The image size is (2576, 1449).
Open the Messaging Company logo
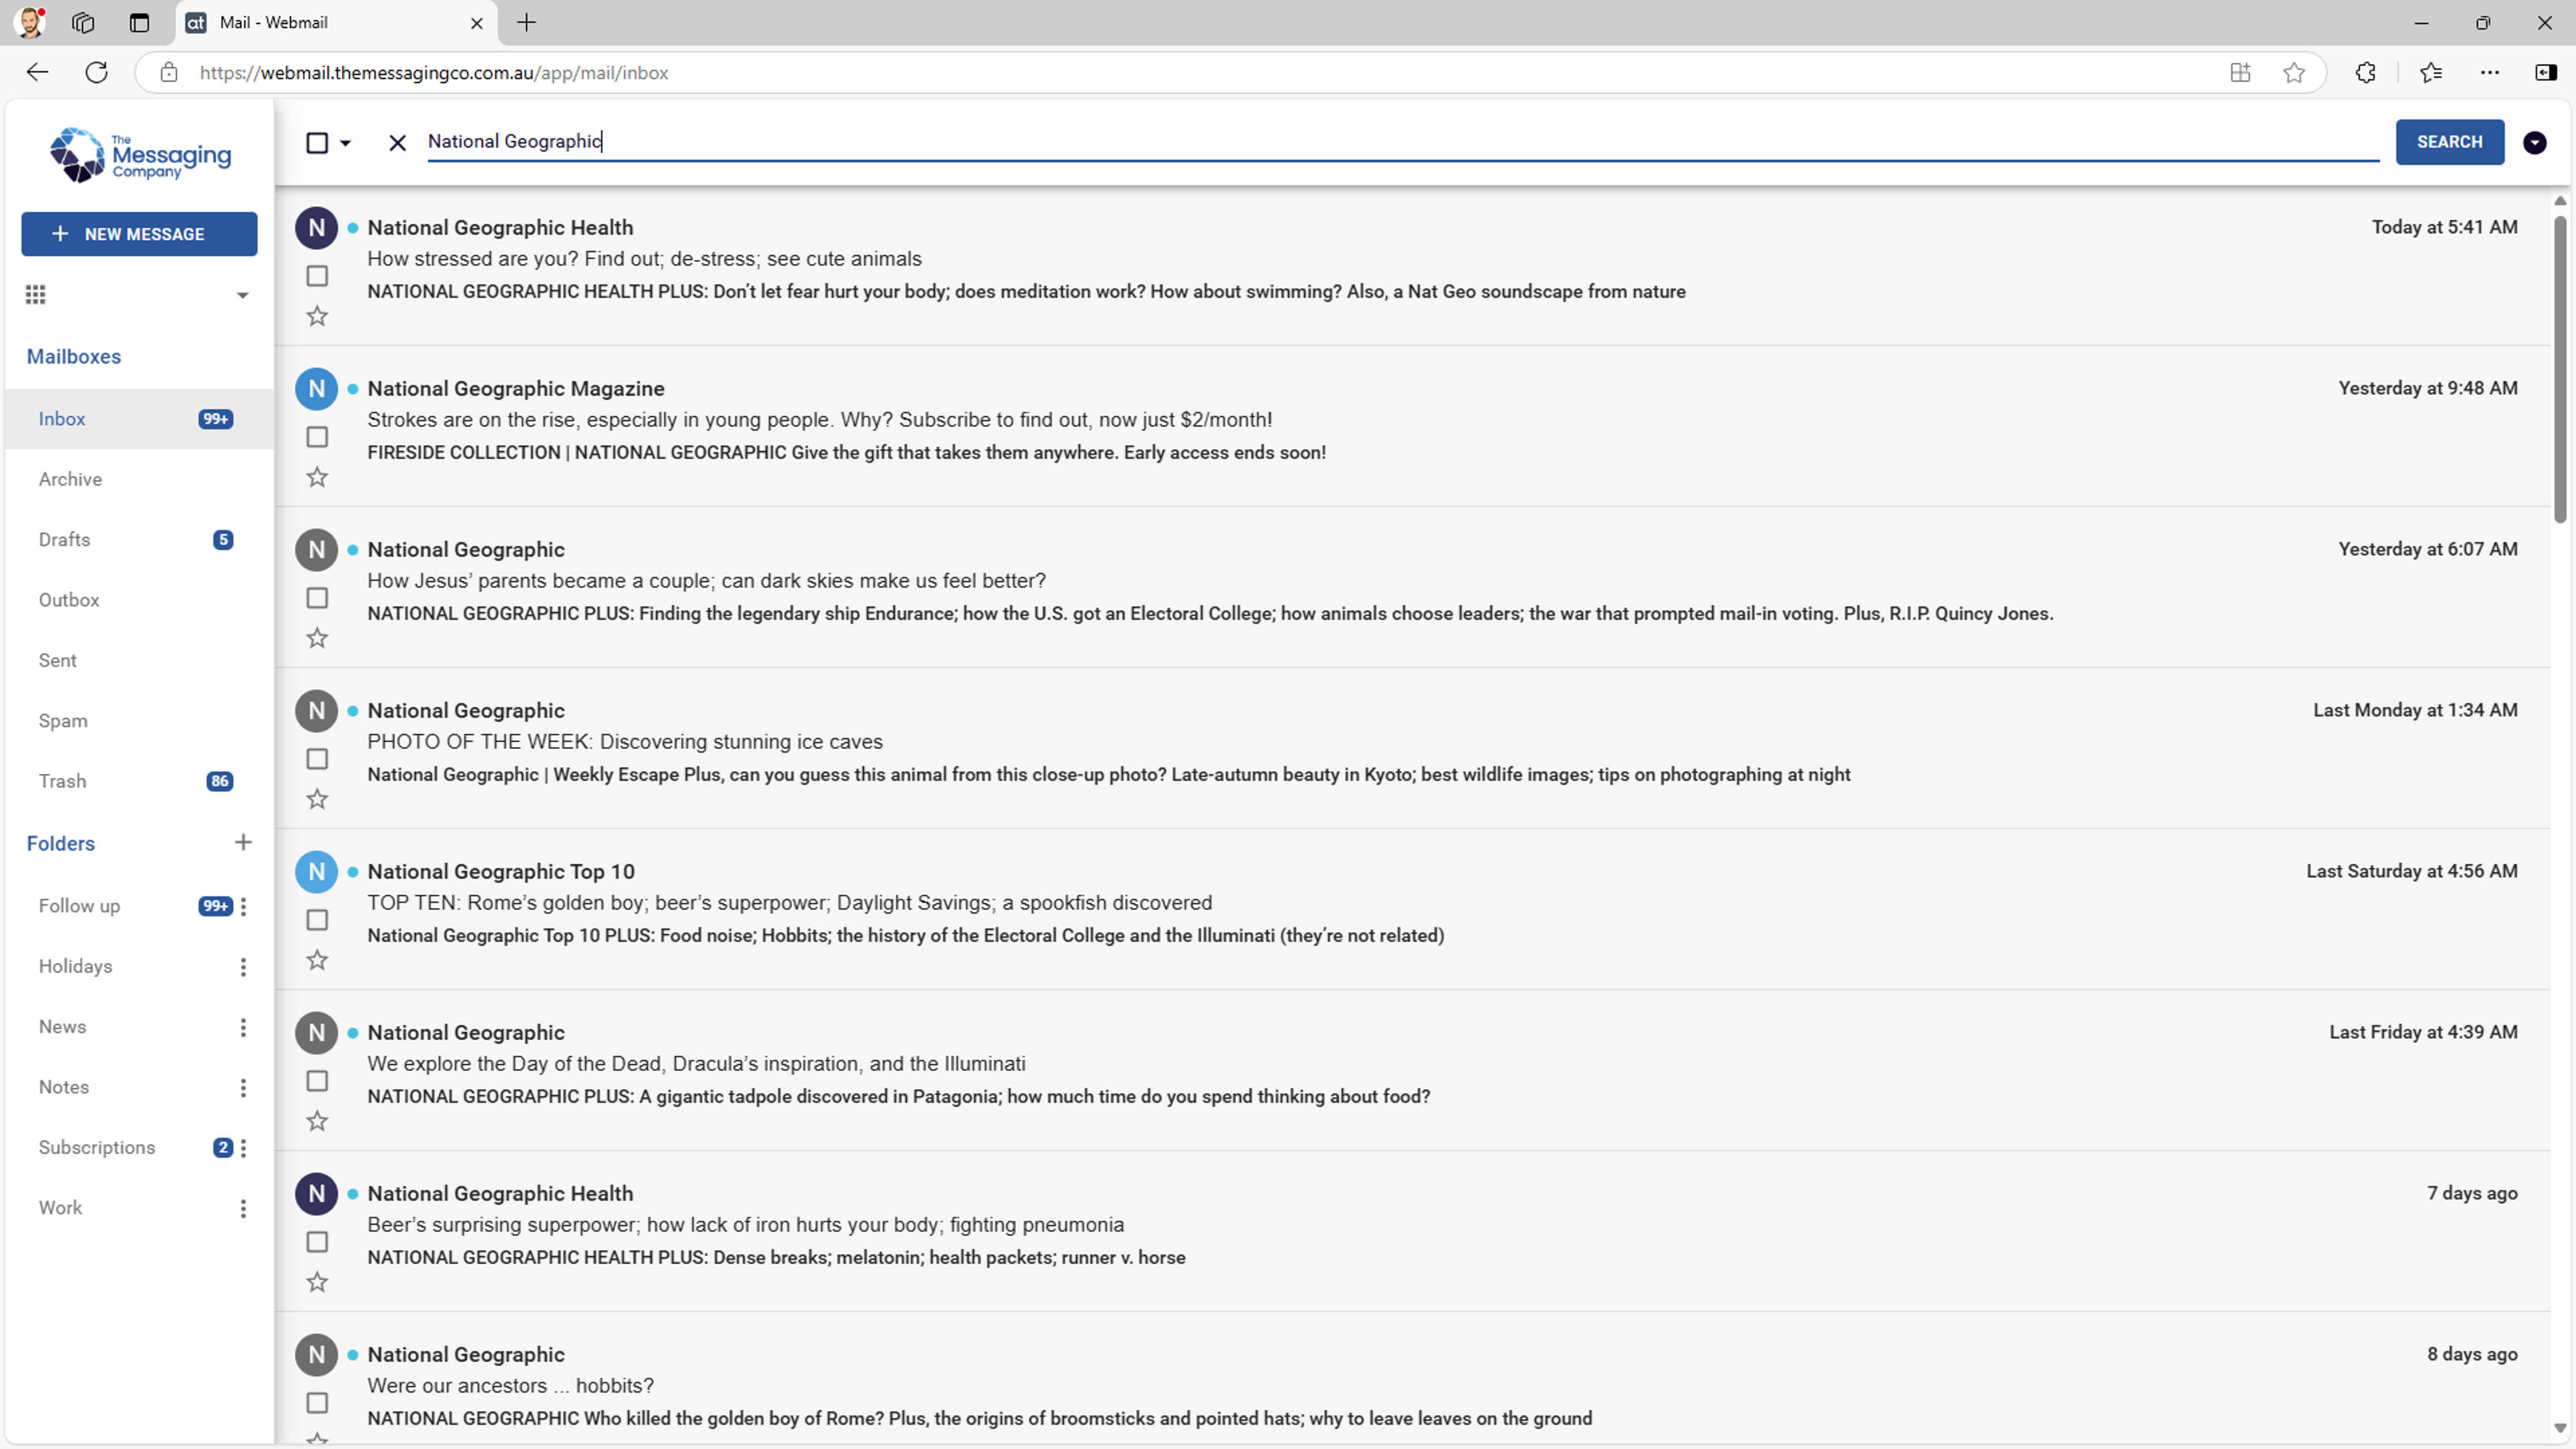140,155
